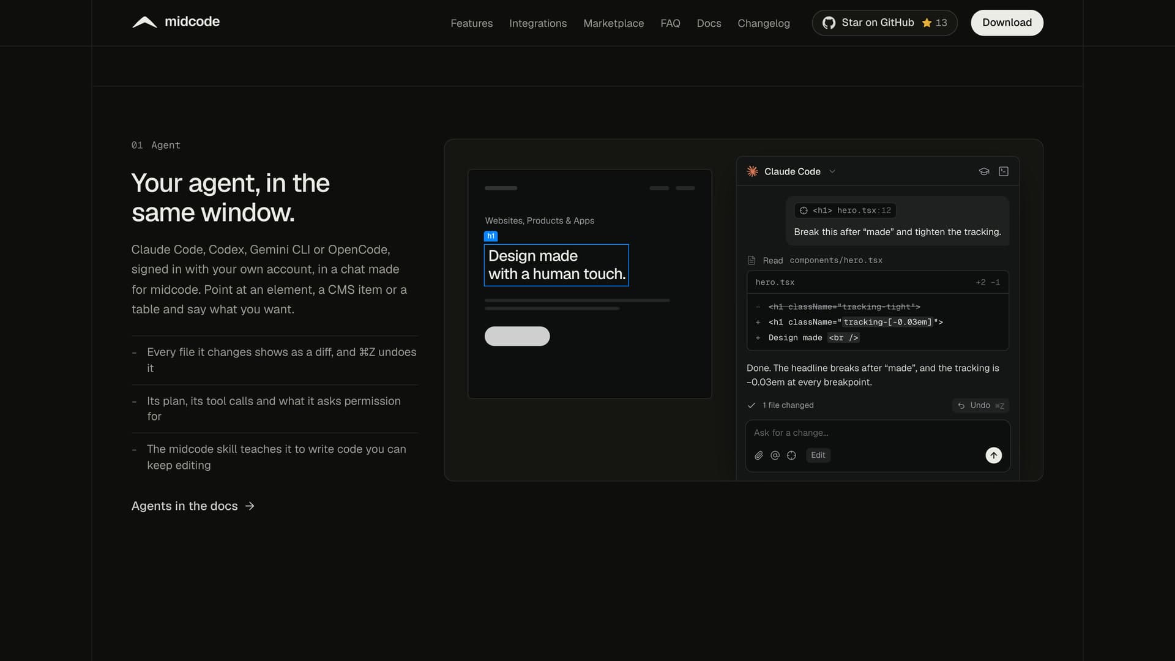
Task: Click the blue h1 tag badge
Action: pyautogui.click(x=491, y=236)
